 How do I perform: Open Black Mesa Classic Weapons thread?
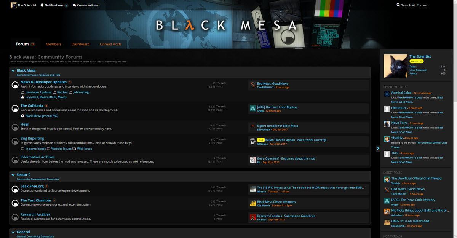pyautogui.click(x=276, y=202)
